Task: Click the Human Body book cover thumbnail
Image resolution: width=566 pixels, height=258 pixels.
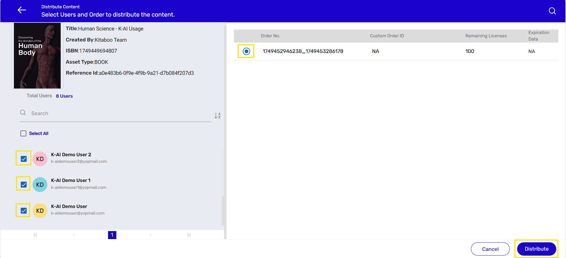Action: pos(37,56)
